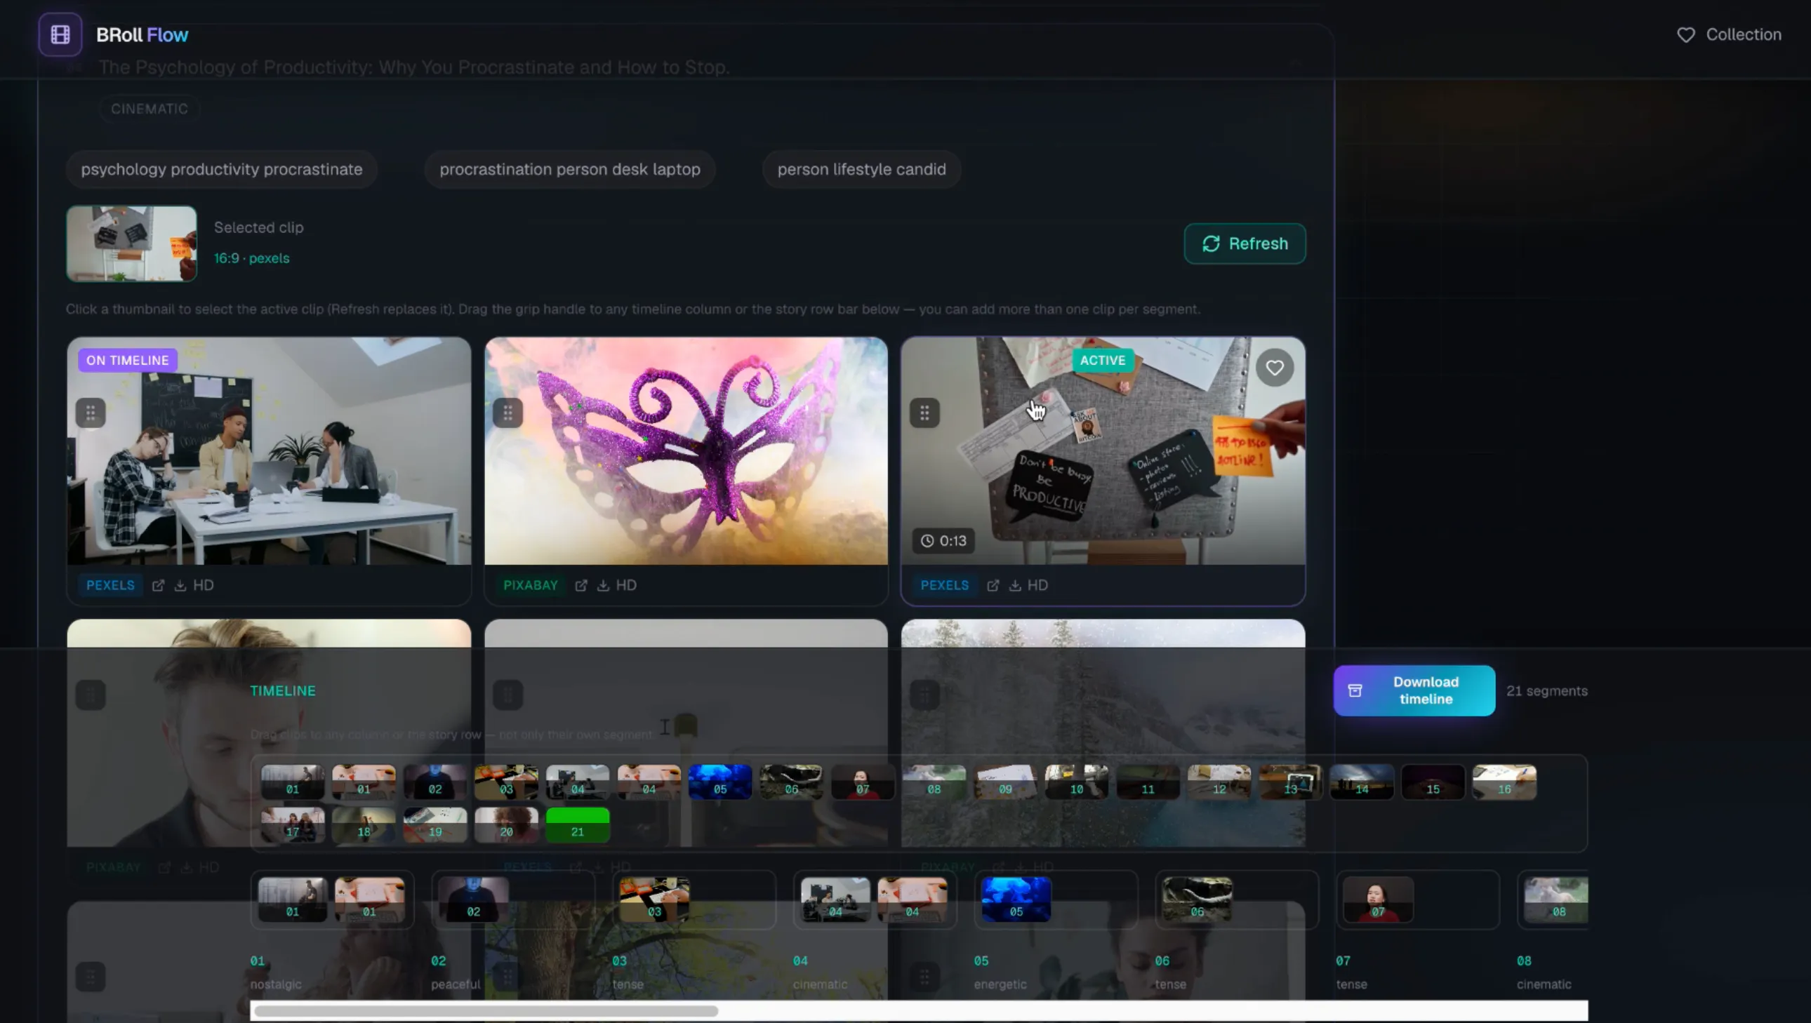Click the '16:9 · pexels' clip info text
Image resolution: width=1811 pixels, height=1023 pixels.
point(252,258)
